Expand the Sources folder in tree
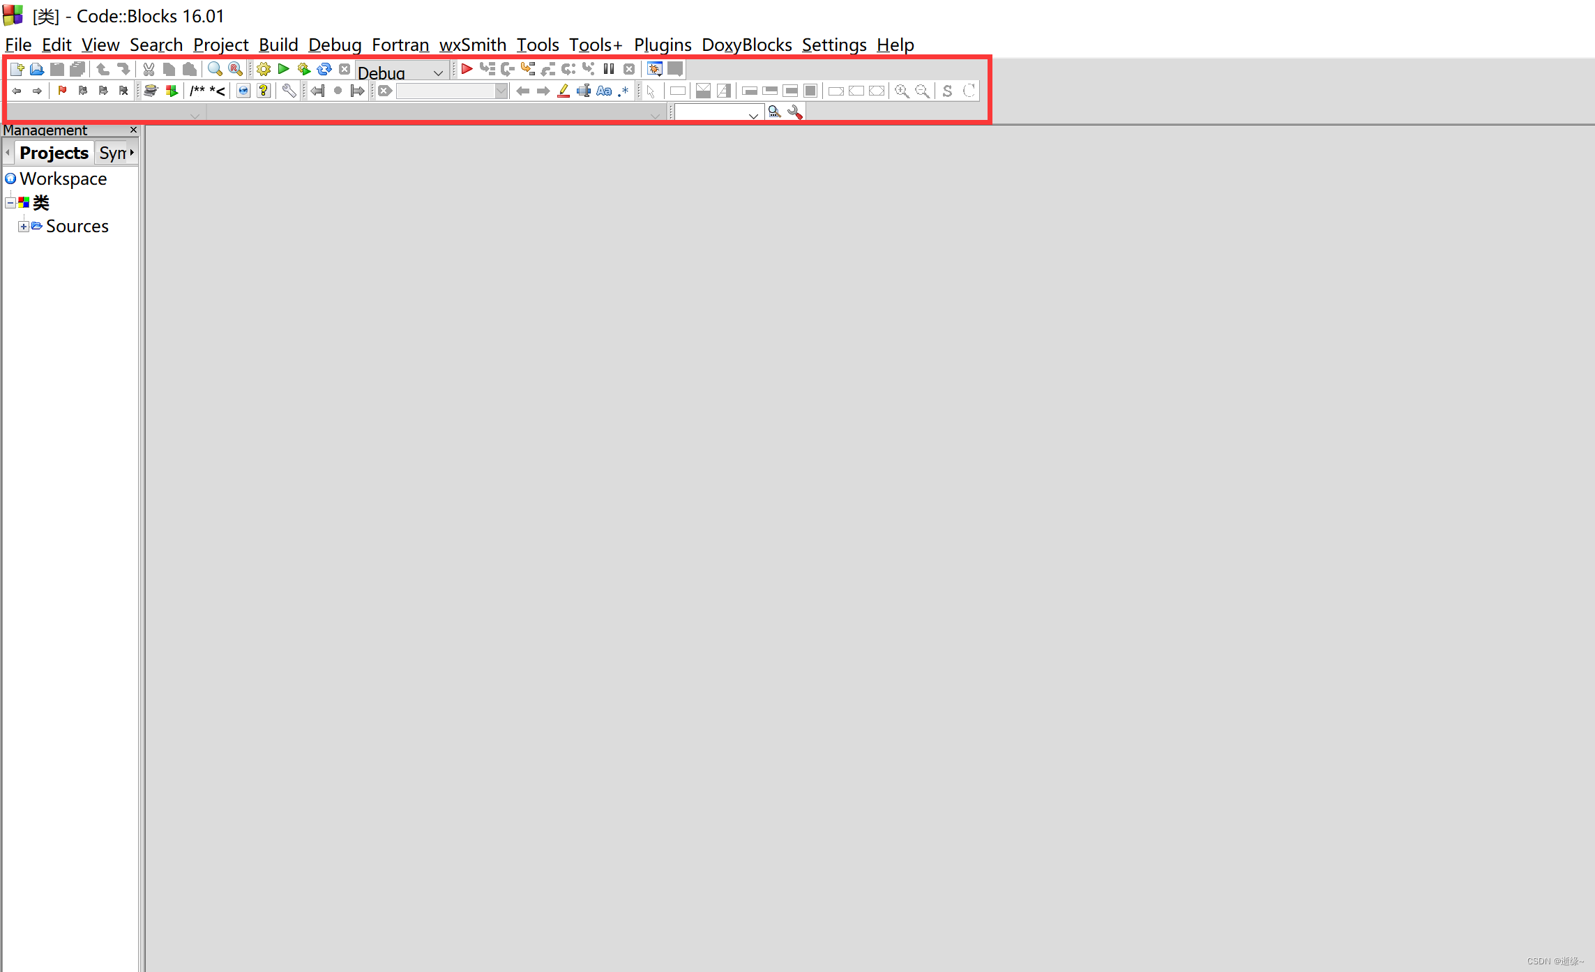Image resolution: width=1595 pixels, height=972 pixels. 24,227
